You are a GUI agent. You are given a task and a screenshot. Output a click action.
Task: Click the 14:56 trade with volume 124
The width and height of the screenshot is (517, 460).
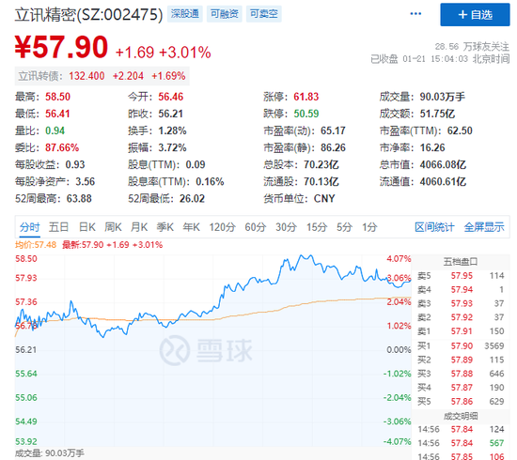coord(461,429)
